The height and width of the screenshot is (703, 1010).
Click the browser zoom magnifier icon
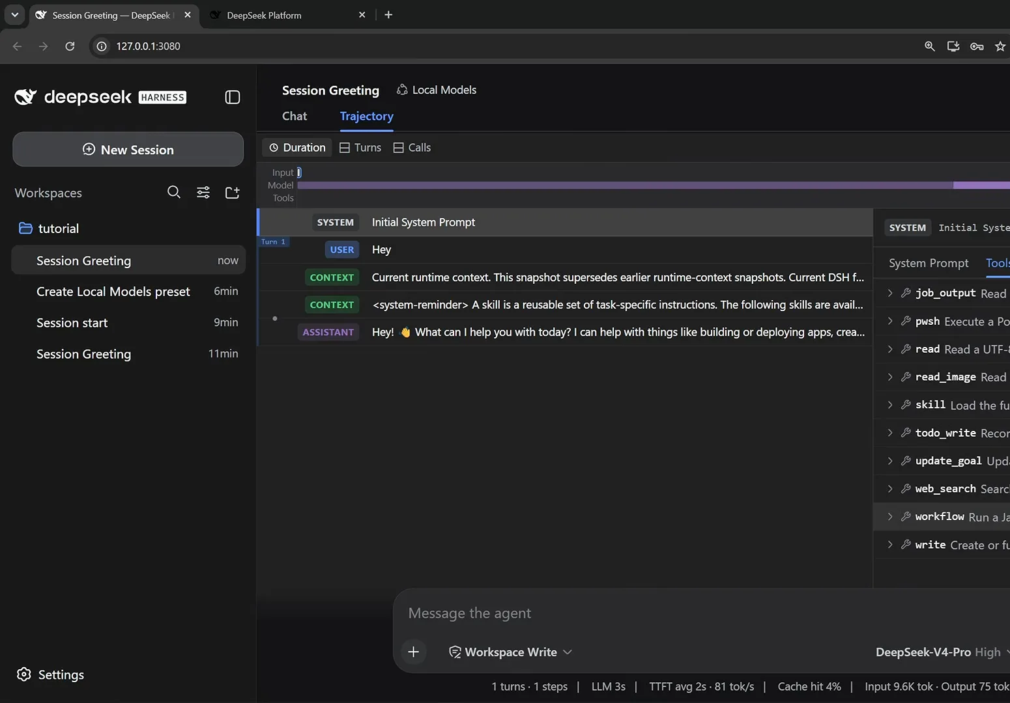(930, 46)
